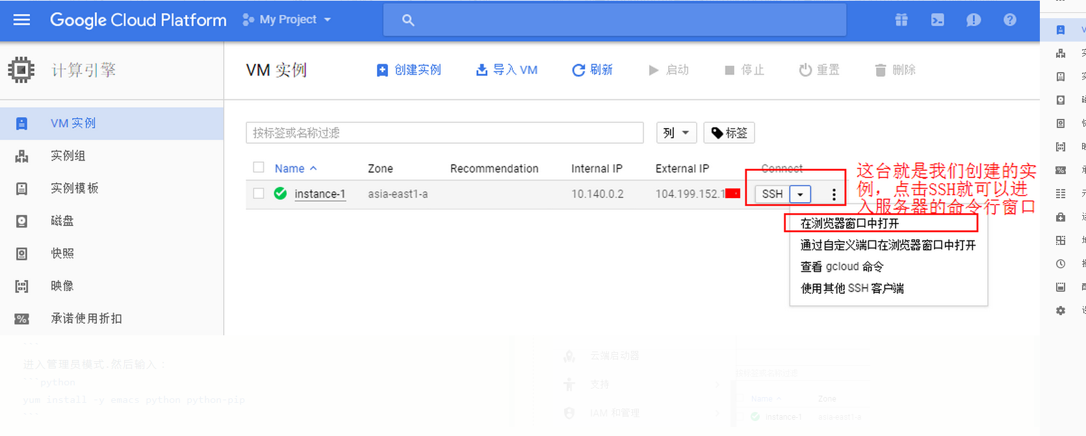The width and height of the screenshot is (1086, 436).
Task: Click the Recommendation column header
Action: (494, 168)
